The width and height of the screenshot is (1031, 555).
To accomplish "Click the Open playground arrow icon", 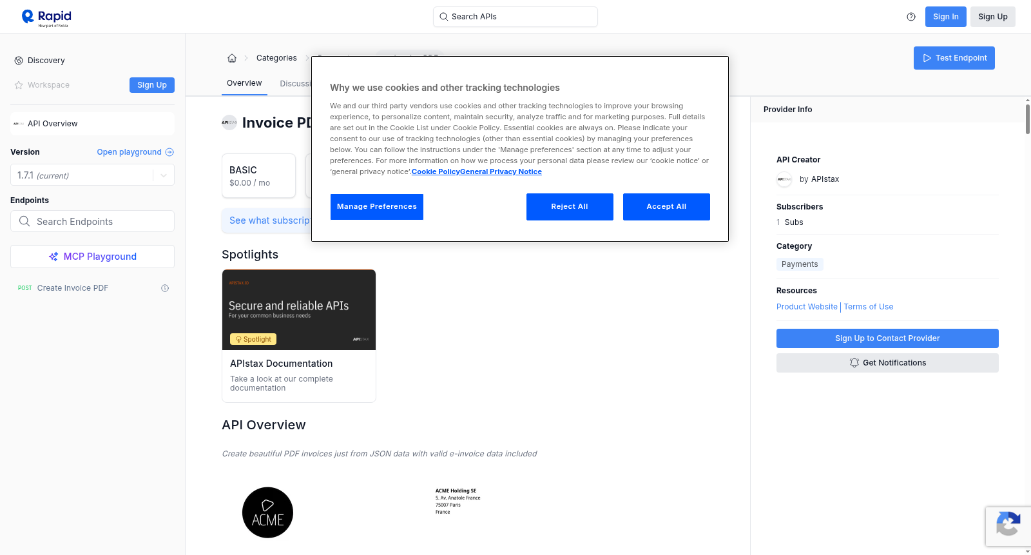I will click(x=169, y=152).
